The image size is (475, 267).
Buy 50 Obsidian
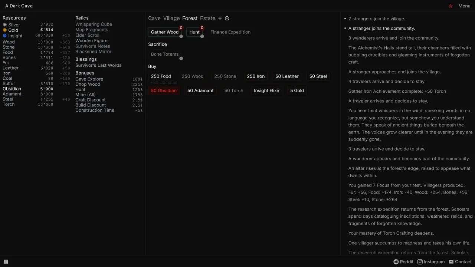pyautogui.click(x=164, y=90)
